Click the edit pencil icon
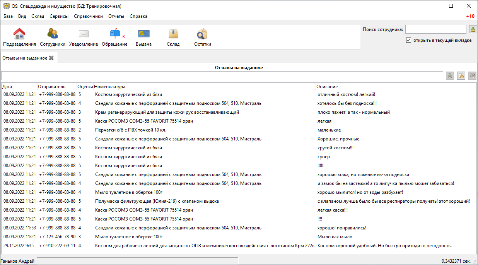Image resolution: width=478 pixels, height=265 pixels. 472,76
